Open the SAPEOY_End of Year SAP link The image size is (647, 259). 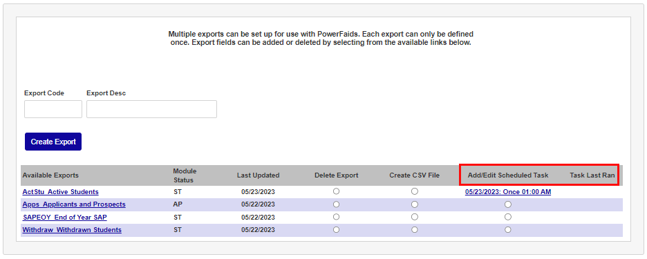[65, 217]
